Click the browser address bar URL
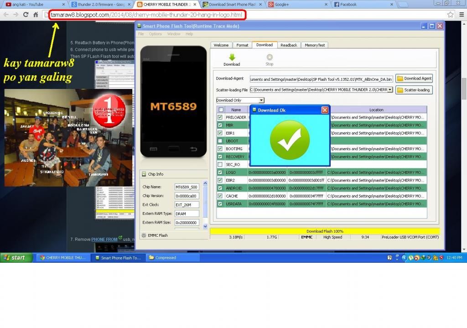This screenshot has height=328, width=467. click(x=146, y=15)
